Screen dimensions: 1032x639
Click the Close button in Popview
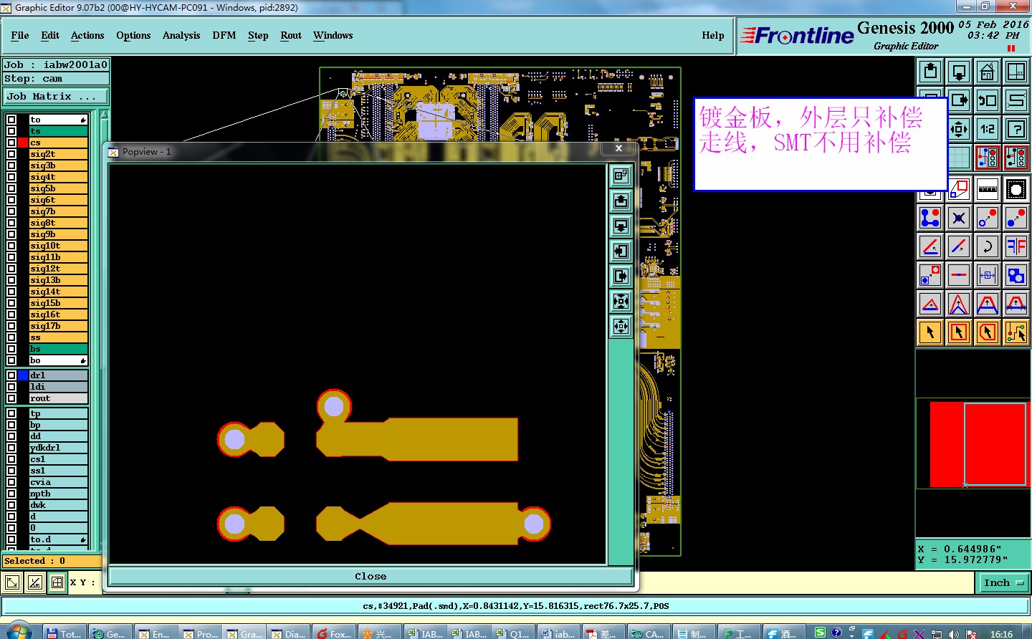pyautogui.click(x=371, y=576)
